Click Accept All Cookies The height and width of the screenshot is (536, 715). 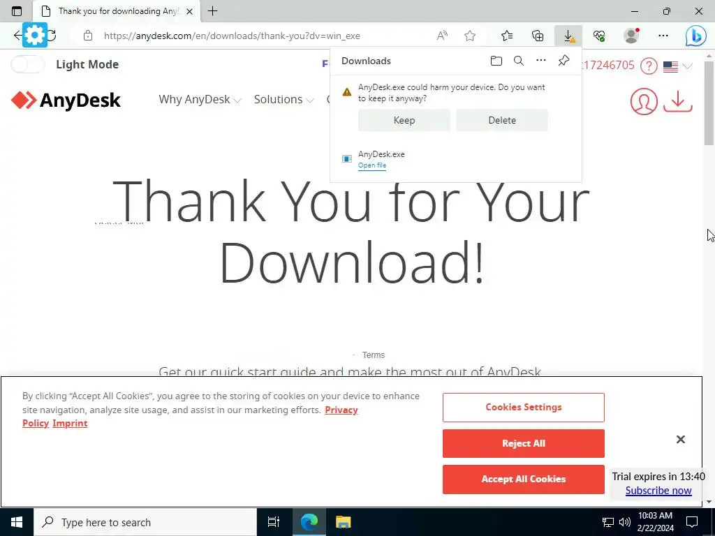click(x=524, y=479)
